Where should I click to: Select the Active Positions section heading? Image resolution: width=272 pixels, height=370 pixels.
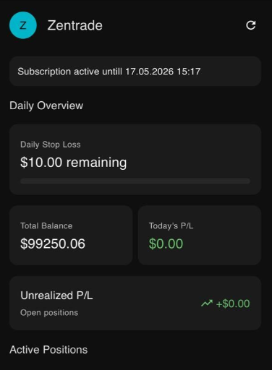click(x=48, y=350)
